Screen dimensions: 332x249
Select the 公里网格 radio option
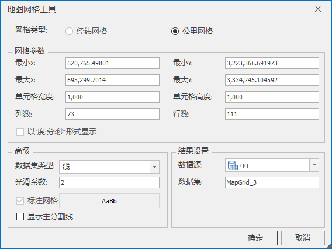point(175,32)
